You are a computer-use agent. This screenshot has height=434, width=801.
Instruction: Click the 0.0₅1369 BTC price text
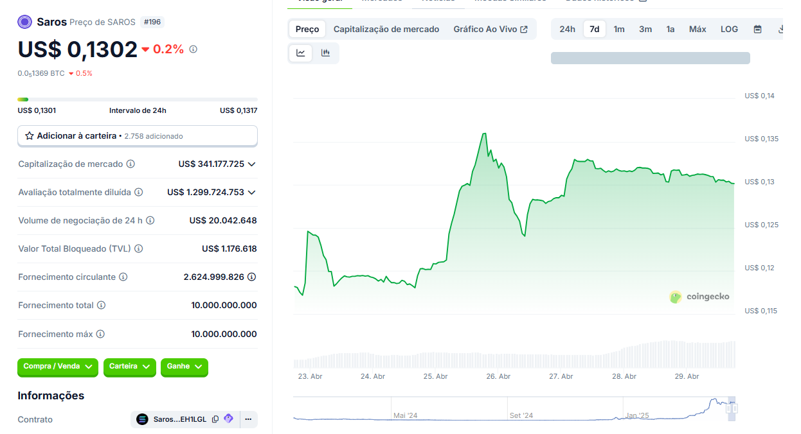(x=41, y=73)
